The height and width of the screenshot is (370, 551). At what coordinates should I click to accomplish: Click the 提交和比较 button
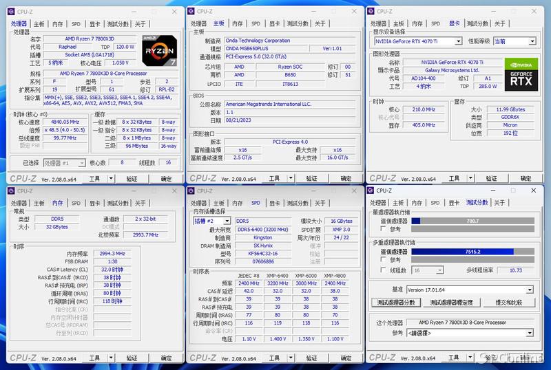coord(509,303)
